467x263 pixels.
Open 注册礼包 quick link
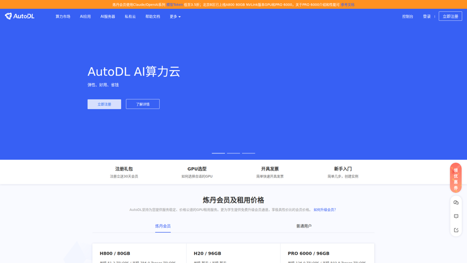click(x=124, y=172)
